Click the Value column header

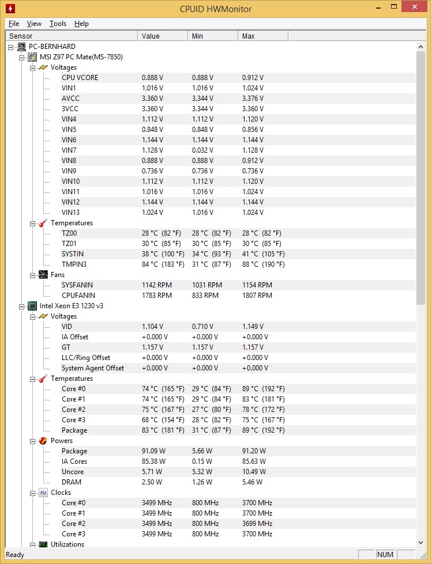pos(163,36)
